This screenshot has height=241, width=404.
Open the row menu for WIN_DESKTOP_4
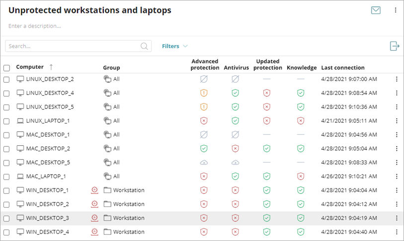396,232
